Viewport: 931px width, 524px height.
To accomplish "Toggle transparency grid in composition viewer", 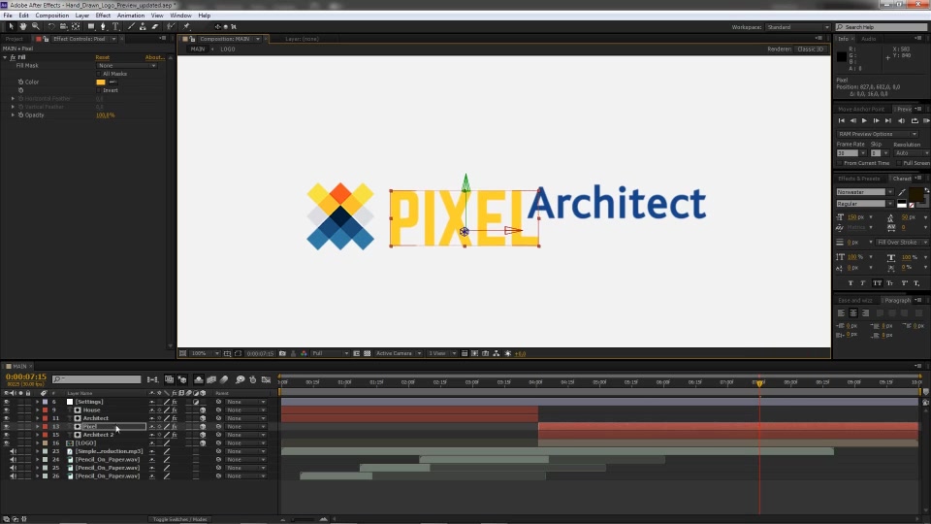I will coord(367,353).
